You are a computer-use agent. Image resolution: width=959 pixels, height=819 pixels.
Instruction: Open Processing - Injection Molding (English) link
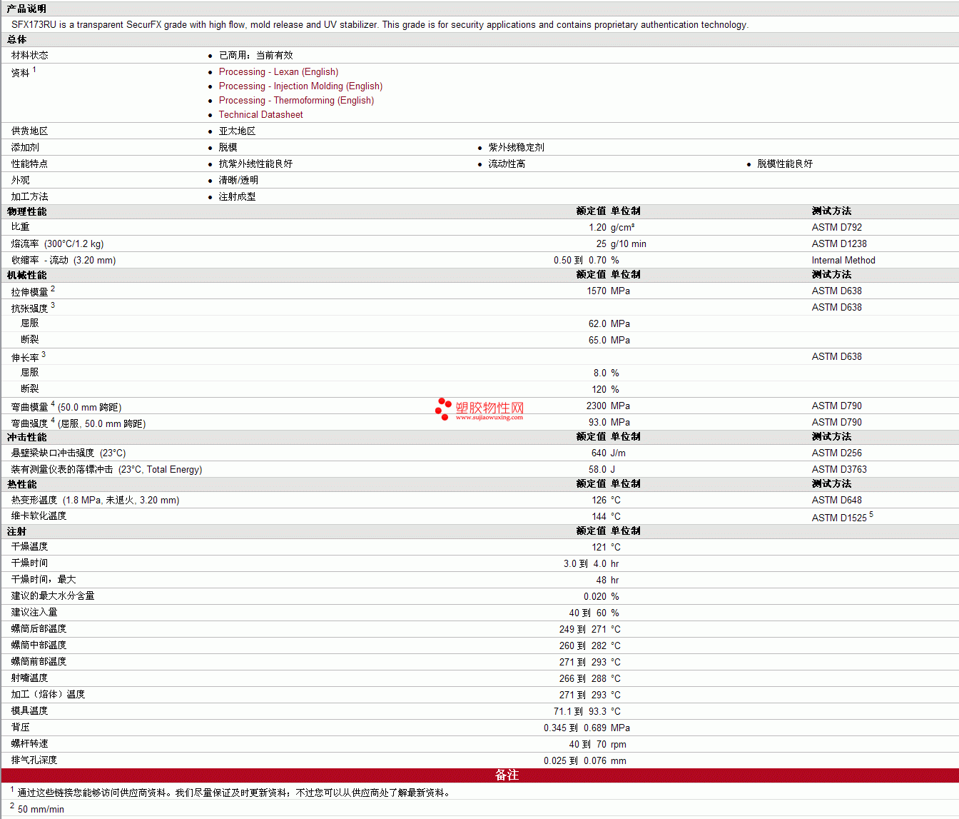pos(300,86)
